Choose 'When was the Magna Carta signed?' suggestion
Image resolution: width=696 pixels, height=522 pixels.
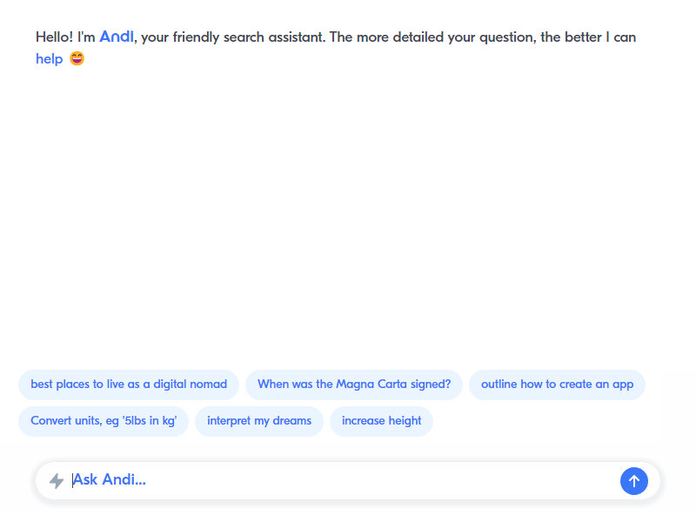point(354,385)
